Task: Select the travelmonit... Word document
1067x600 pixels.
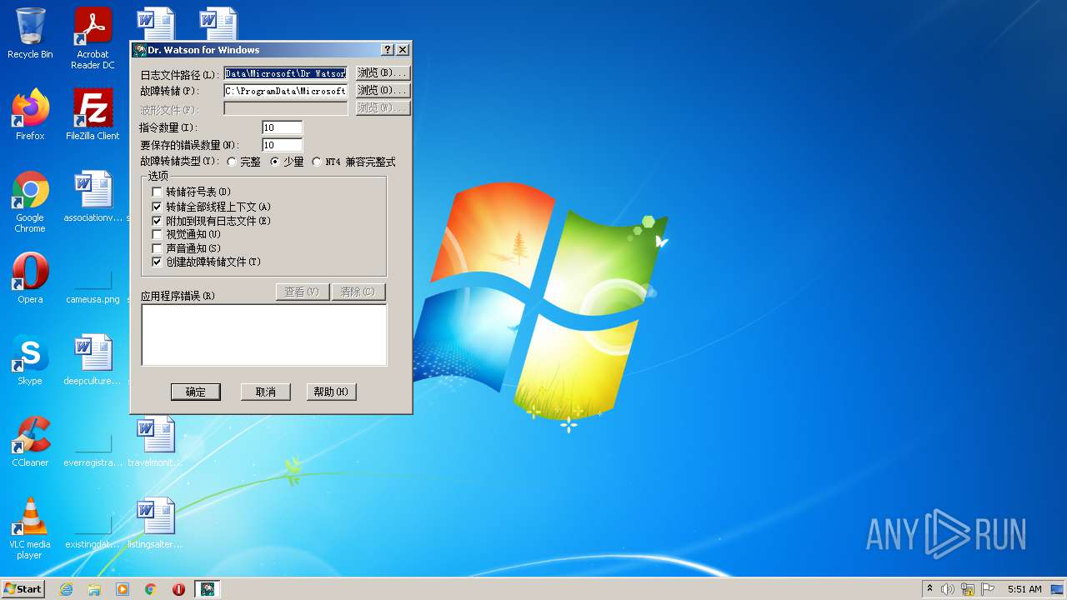Action: (156, 442)
